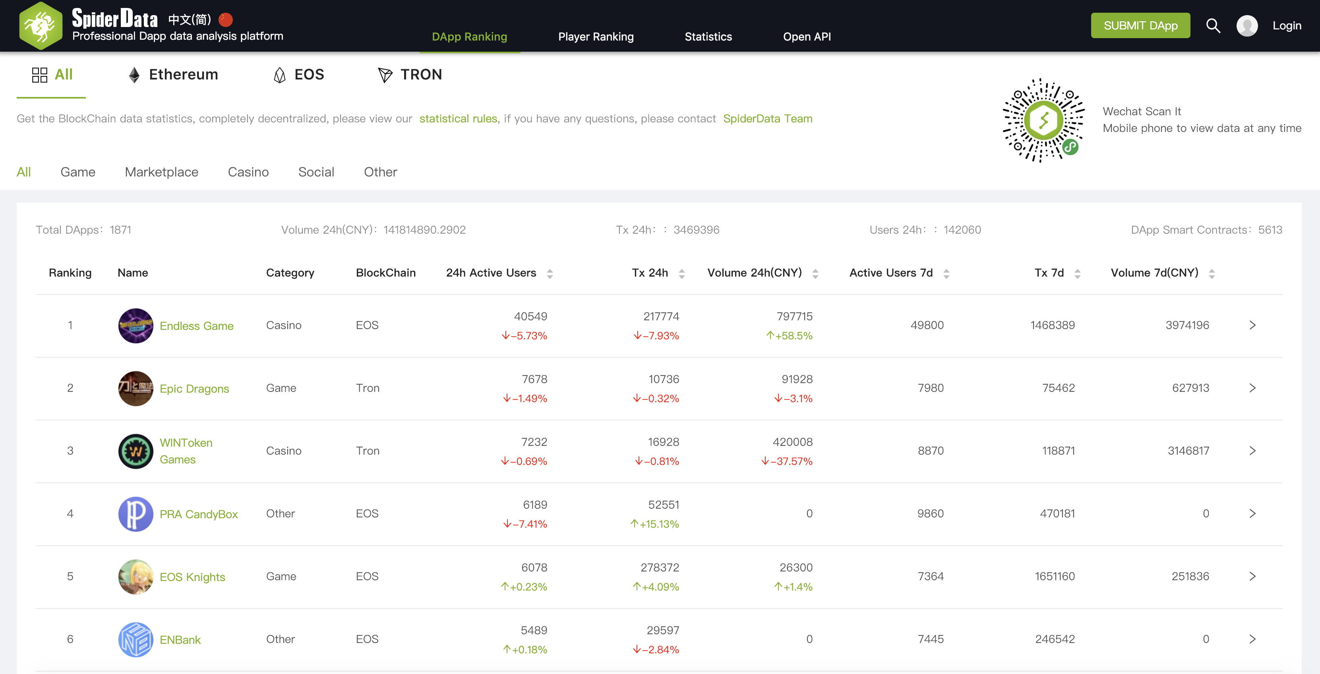The height and width of the screenshot is (674, 1320).
Task: Sort by Volume 7d(CNY) arrows
Action: click(x=1212, y=273)
